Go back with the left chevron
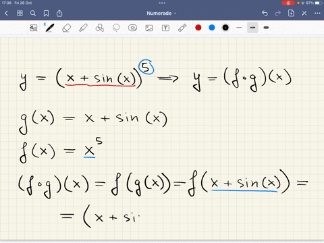The image size is (324, 243). point(6,13)
